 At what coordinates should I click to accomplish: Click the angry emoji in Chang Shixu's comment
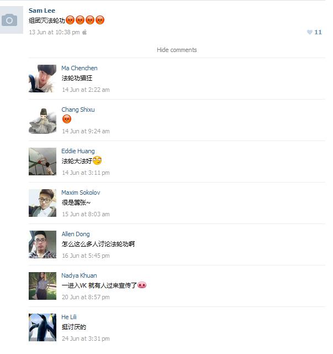[x=67, y=119]
